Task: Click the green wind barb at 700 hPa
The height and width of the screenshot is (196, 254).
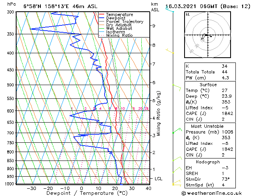Action: click(177, 131)
